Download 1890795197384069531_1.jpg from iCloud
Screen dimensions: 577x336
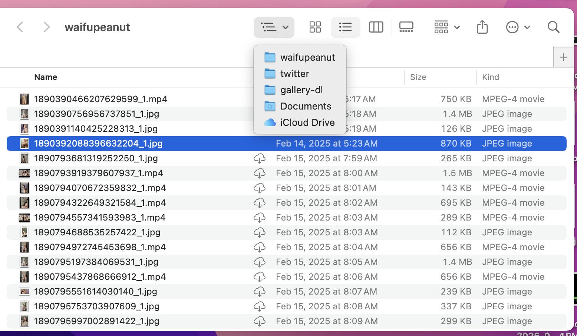coord(260,262)
